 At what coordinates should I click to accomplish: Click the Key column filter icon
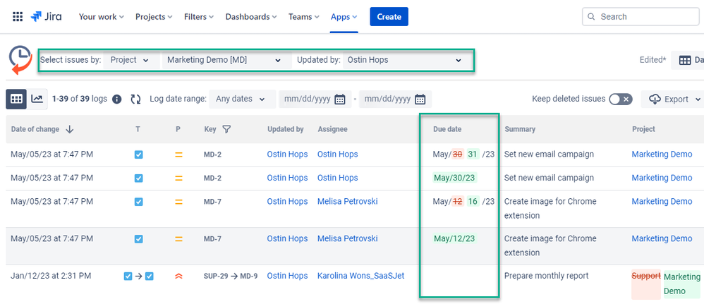pyautogui.click(x=226, y=129)
